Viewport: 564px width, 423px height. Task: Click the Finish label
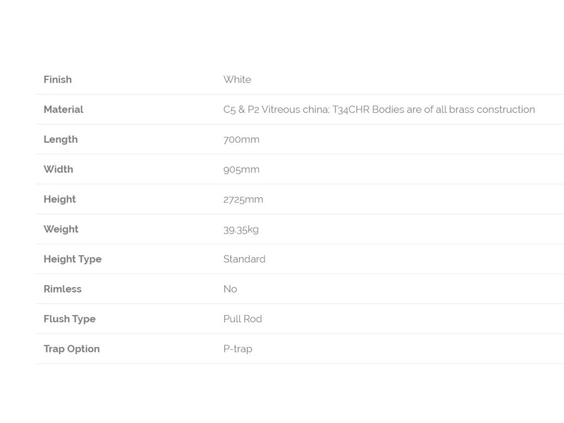click(x=57, y=79)
